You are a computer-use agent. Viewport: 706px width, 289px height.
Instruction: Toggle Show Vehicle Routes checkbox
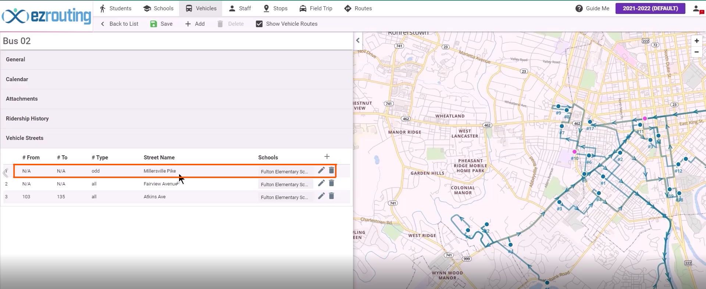pyautogui.click(x=259, y=24)
